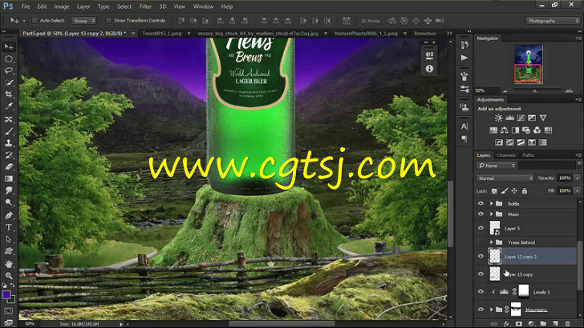
Task: Hide Layer 13 copy 2
Action: (x=481, y=256)
